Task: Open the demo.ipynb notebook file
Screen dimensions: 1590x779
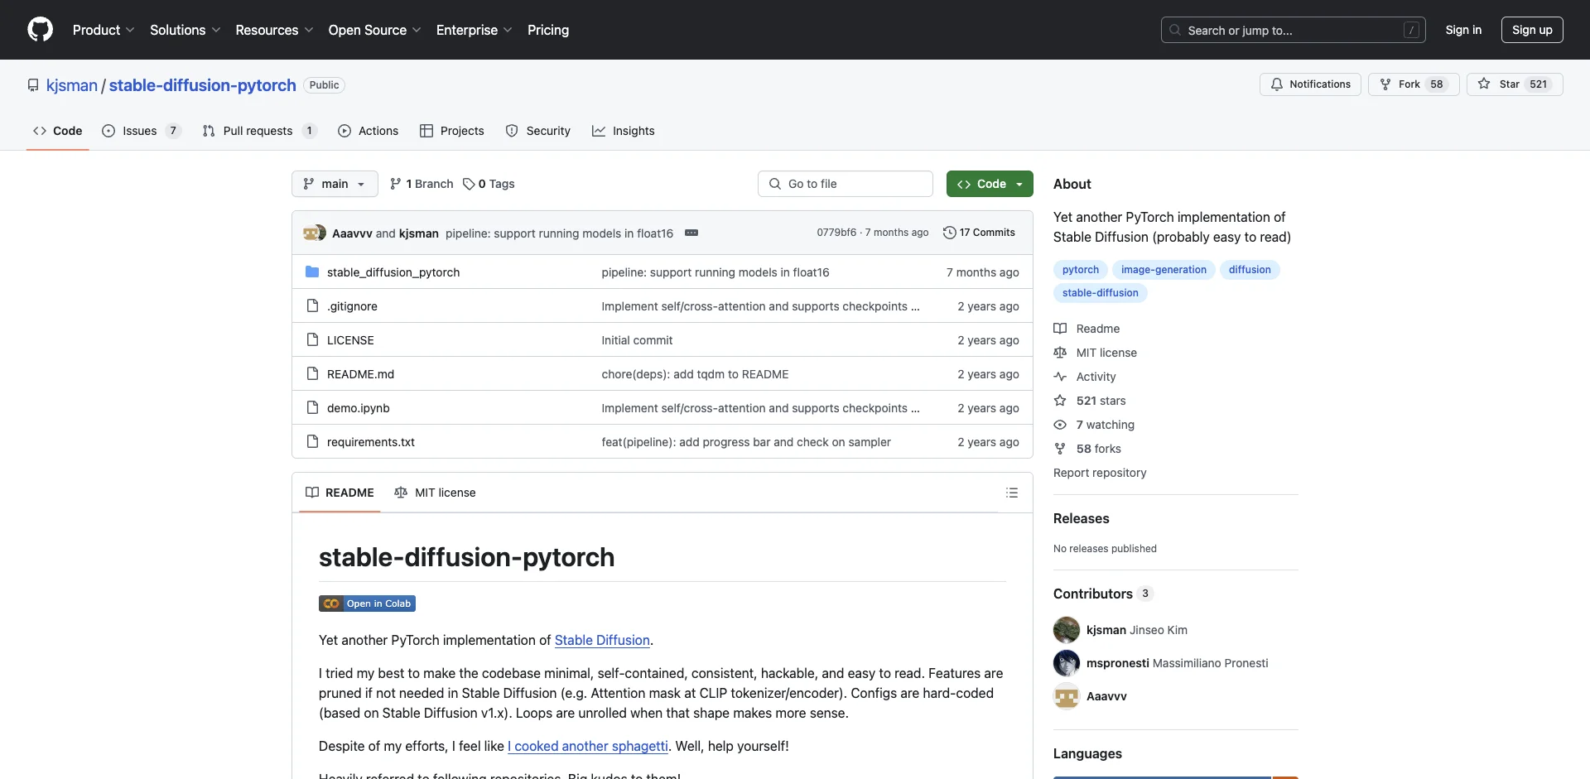Action: tap(358, 408)
